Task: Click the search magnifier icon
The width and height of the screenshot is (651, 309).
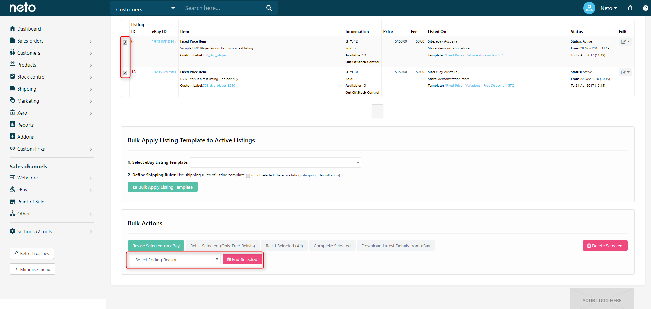Action: click(x=269, y=8)
